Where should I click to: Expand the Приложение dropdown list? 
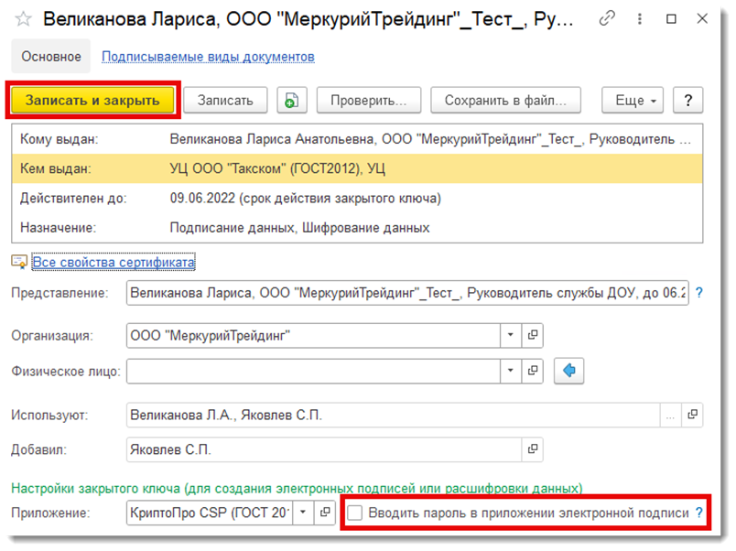(303, 513)
